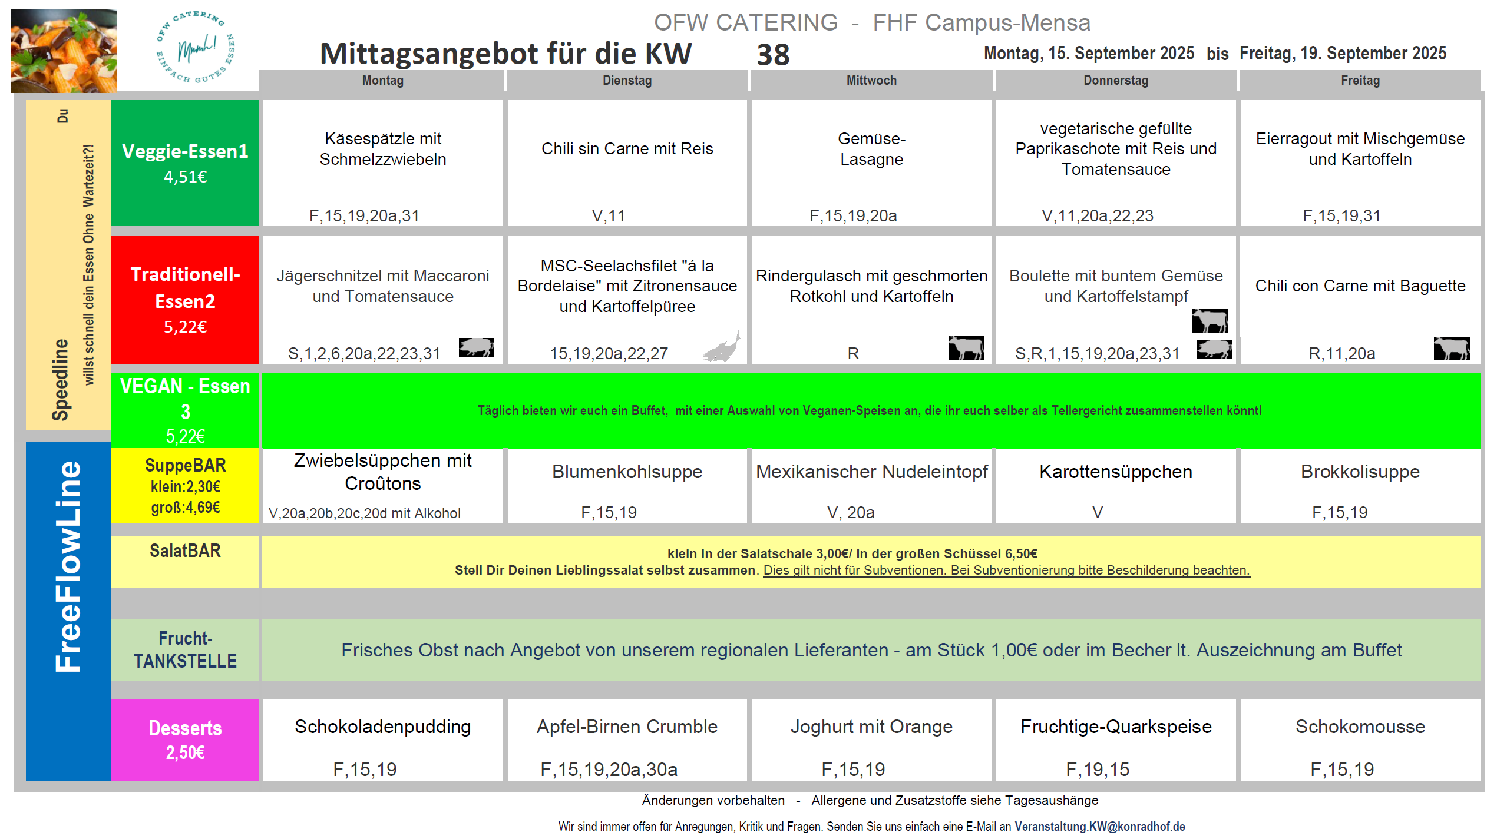Click the pig icon in the Boulette cell
Image resolution: width=1497 pixels, height=839 pixels.
tap(1214, 349)
